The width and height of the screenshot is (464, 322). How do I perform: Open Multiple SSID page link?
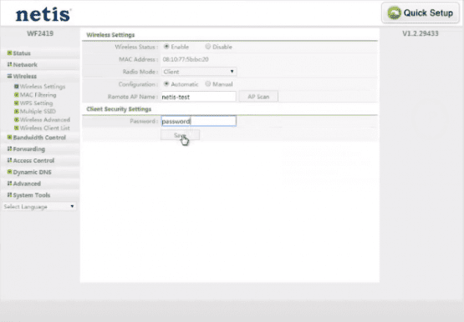(x=38, y=111)
